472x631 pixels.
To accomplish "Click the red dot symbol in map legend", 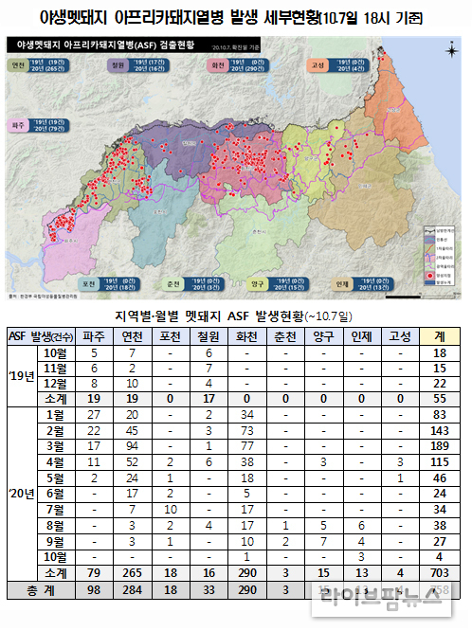I will tap(429, 276).
